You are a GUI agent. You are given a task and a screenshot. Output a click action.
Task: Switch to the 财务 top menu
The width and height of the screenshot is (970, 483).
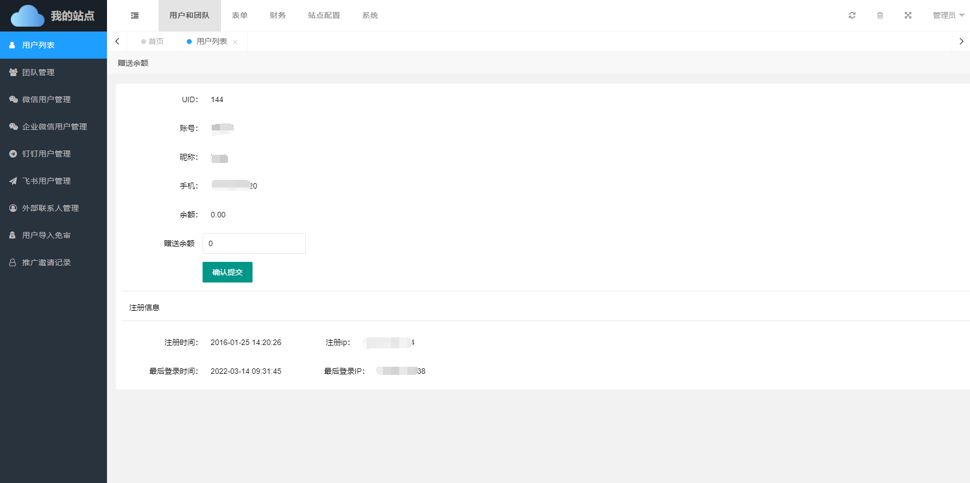pos(278,16)
